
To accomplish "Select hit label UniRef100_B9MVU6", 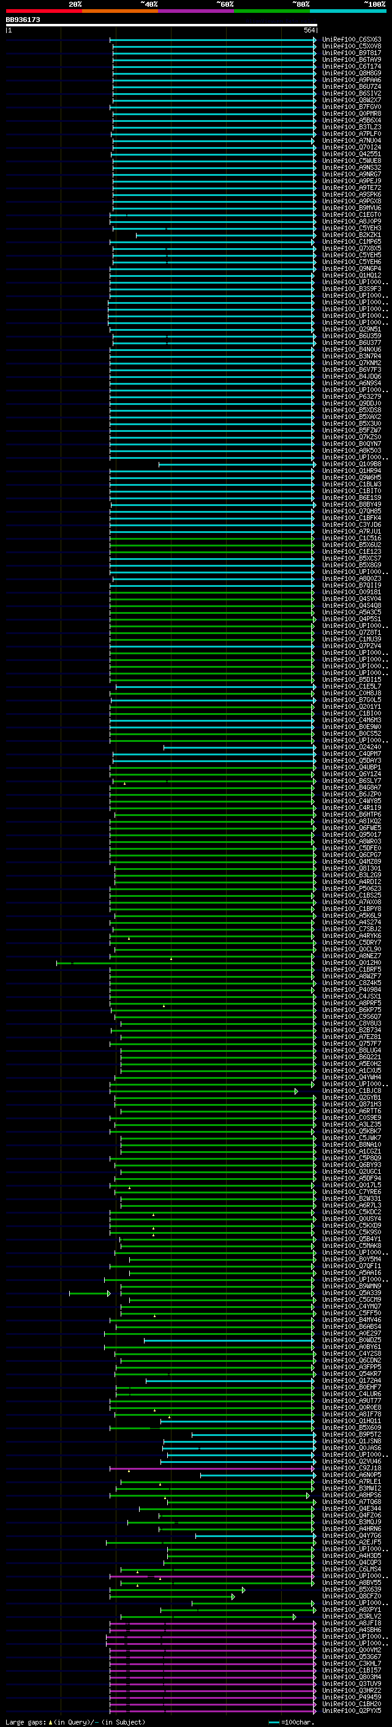I will click(352, 208).
